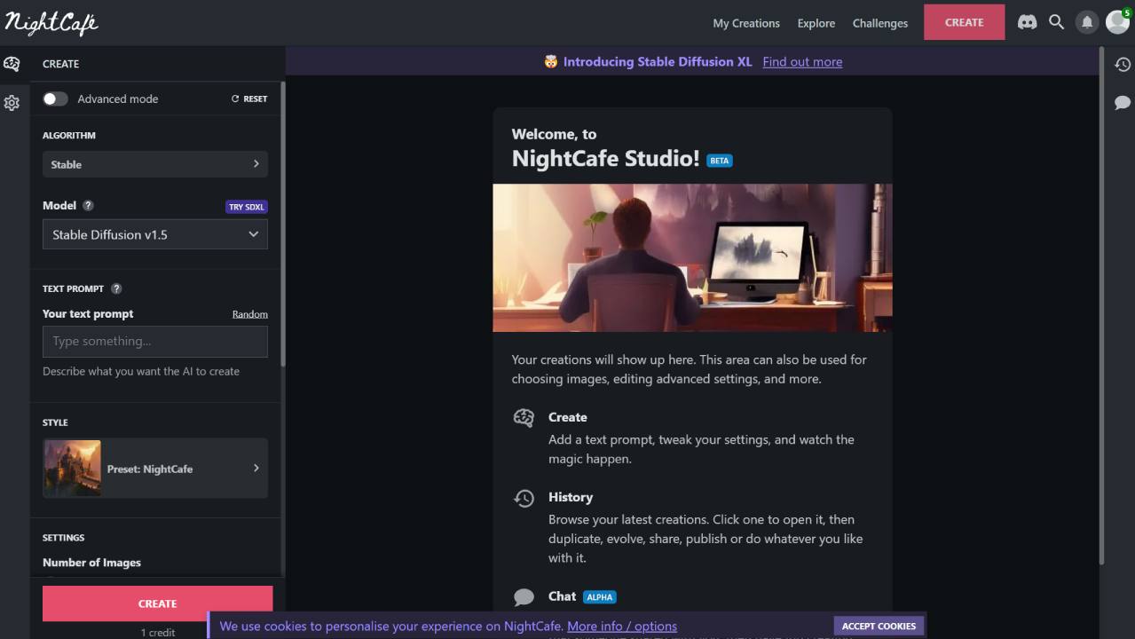The image size is (1135, 639).
Task: Expand the Stable algorithm selector
Action: (x=155, y=164)
